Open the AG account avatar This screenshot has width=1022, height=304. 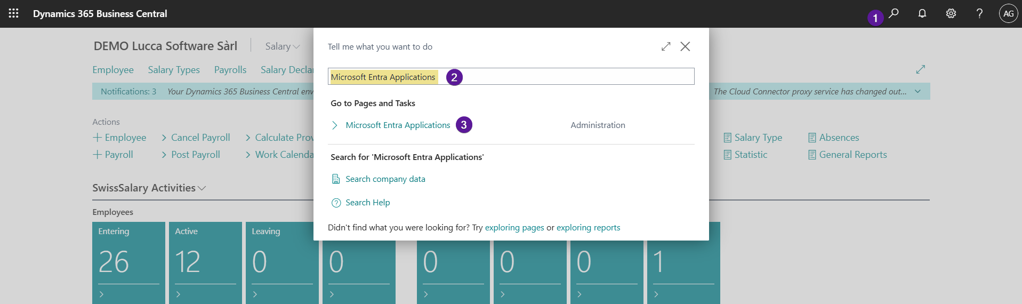pyautogui.click(x=1008, y=13)
